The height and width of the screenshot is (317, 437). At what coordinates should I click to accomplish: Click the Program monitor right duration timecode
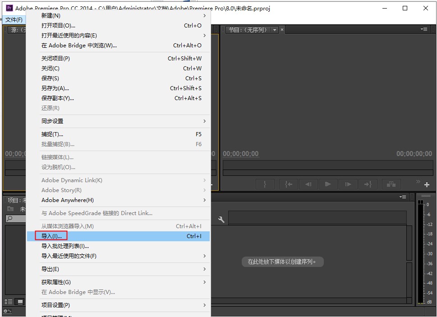[414, 154]
